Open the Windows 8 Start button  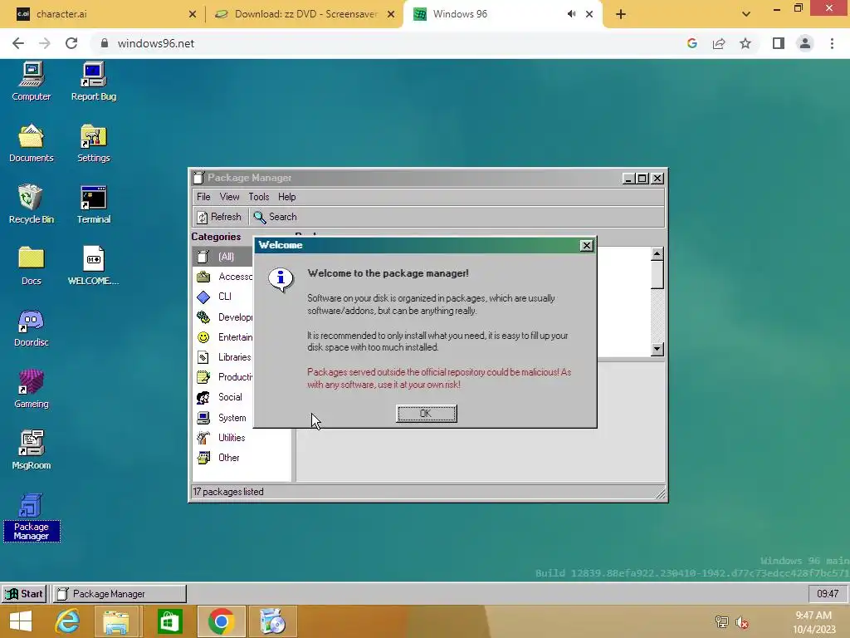click(x=21, y=621)
